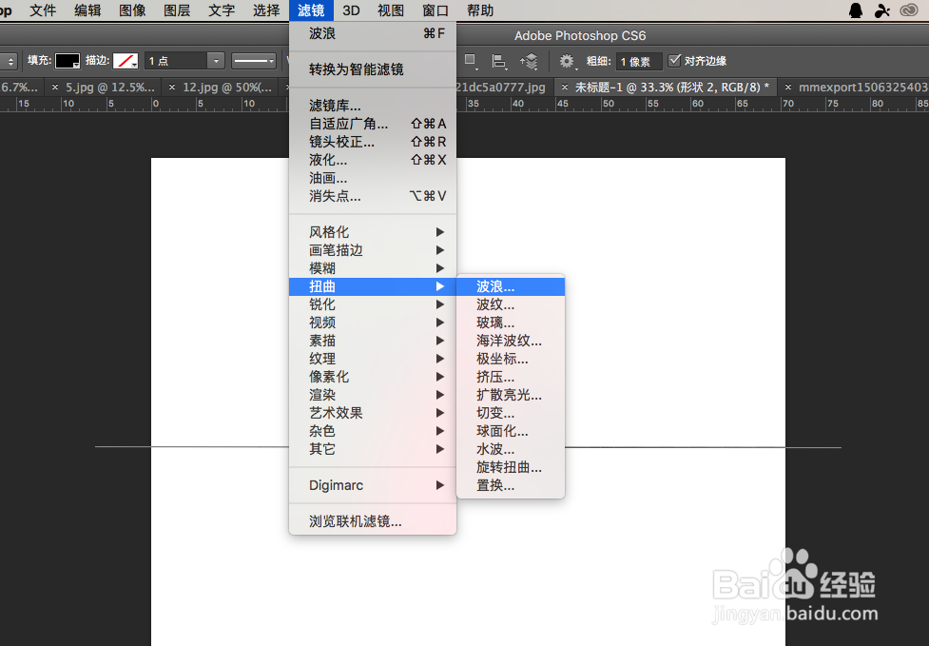Choose 切变... in the submenu

click(511, 413)
